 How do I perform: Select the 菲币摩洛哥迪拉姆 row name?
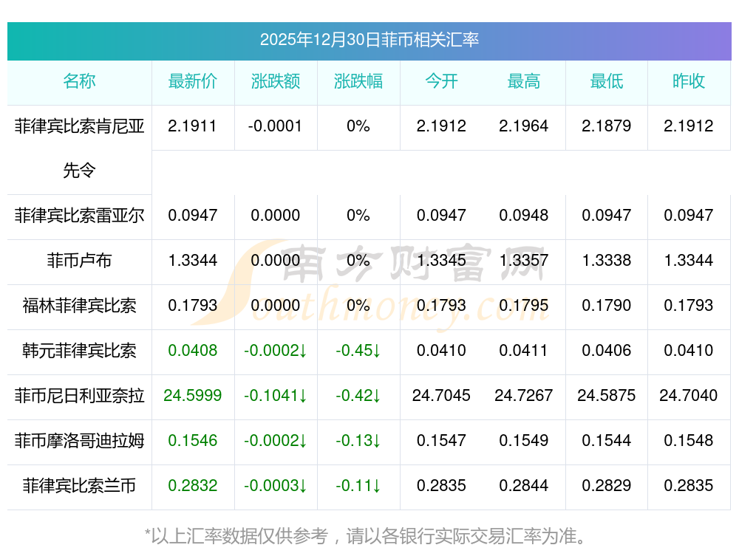79,440
